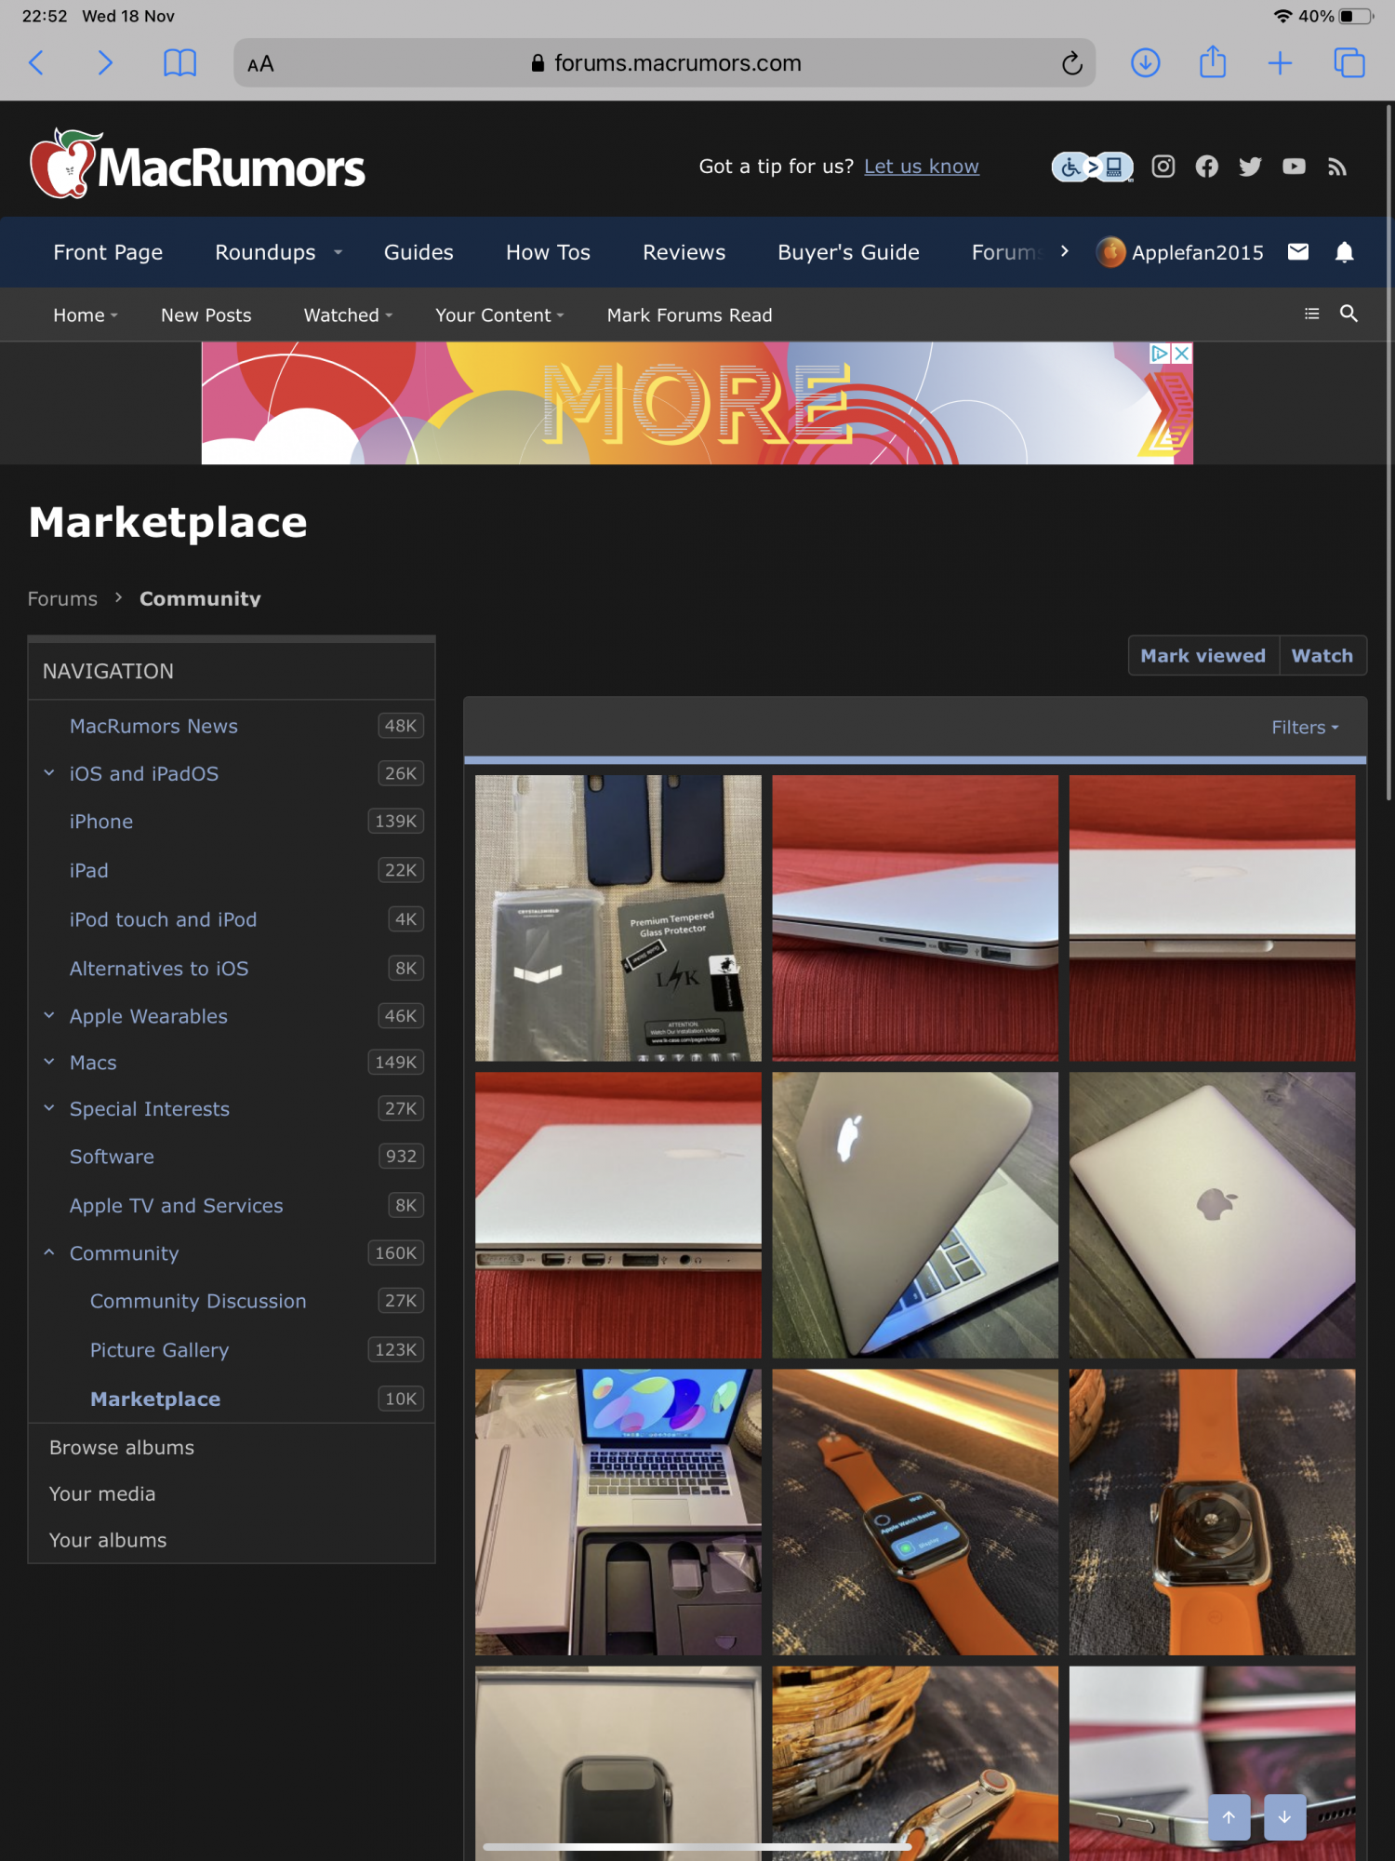Open Picture Gallery category
This screenshot has height=1861, width=1395.
tap(159, 1350)
